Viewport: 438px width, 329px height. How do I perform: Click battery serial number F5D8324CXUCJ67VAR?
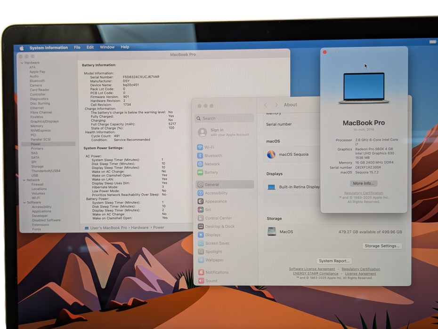pyautogui.click(x=141, y=77)
